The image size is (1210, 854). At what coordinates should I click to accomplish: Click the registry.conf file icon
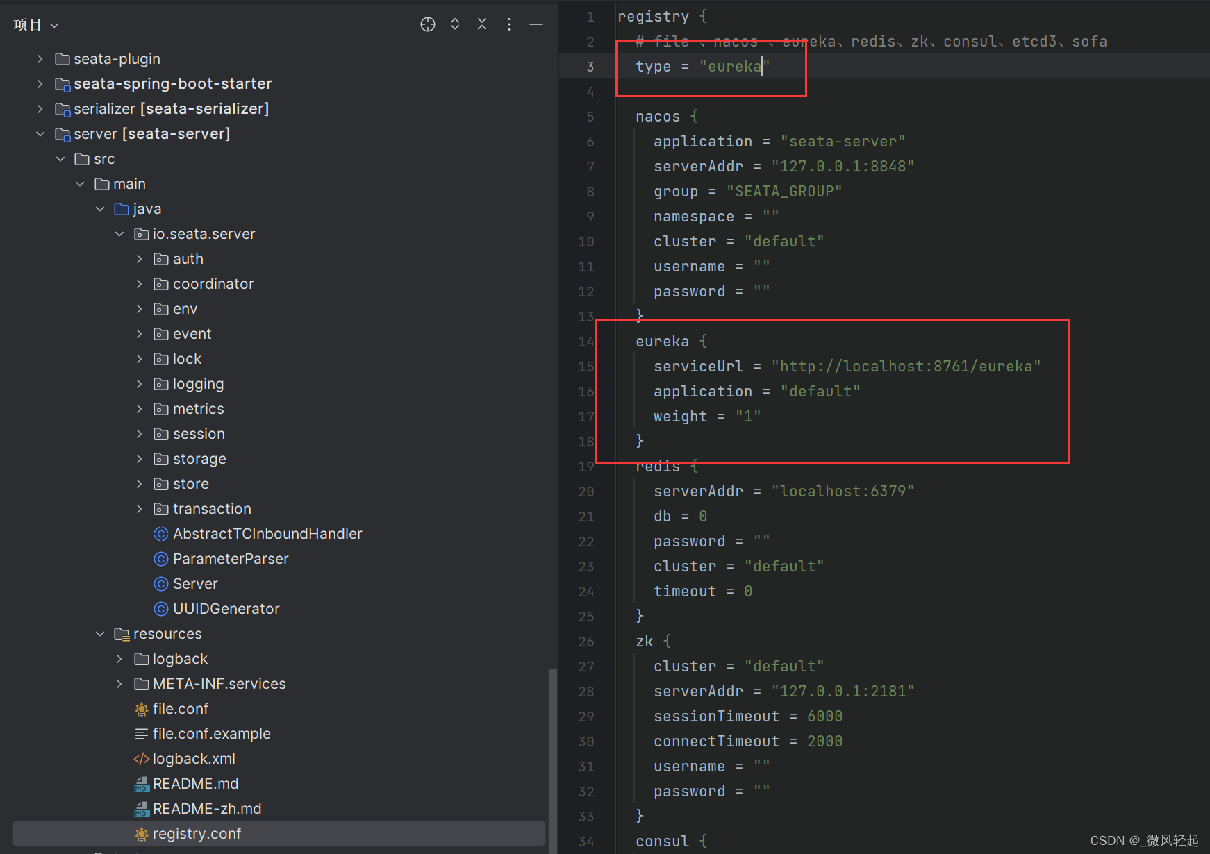click(142, 834)
